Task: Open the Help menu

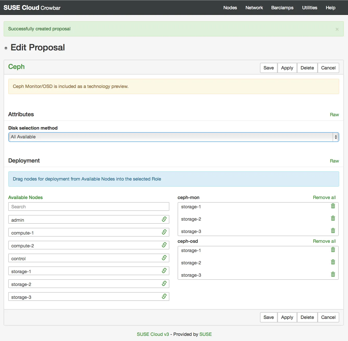Action: (x=330, y=8)
